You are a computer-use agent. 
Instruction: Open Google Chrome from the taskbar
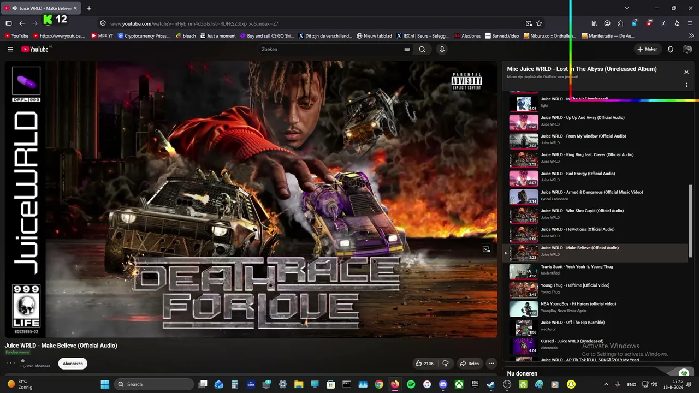(379, 384)
